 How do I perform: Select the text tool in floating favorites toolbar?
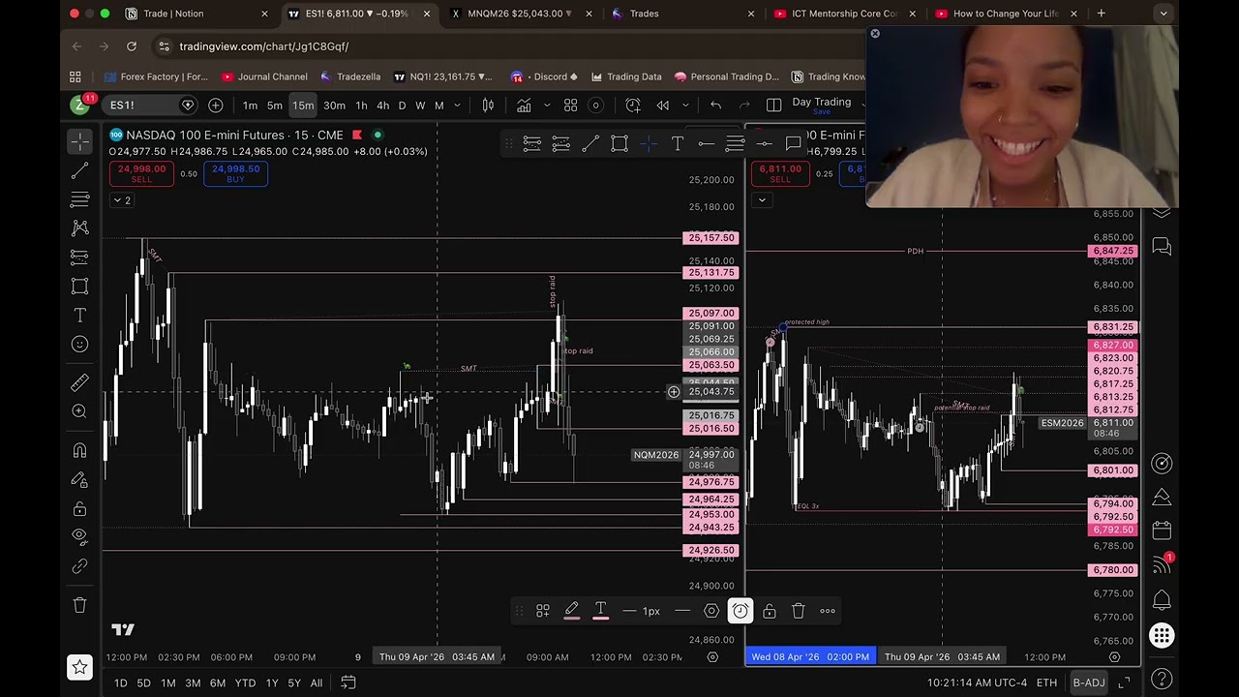coord(678,144)
